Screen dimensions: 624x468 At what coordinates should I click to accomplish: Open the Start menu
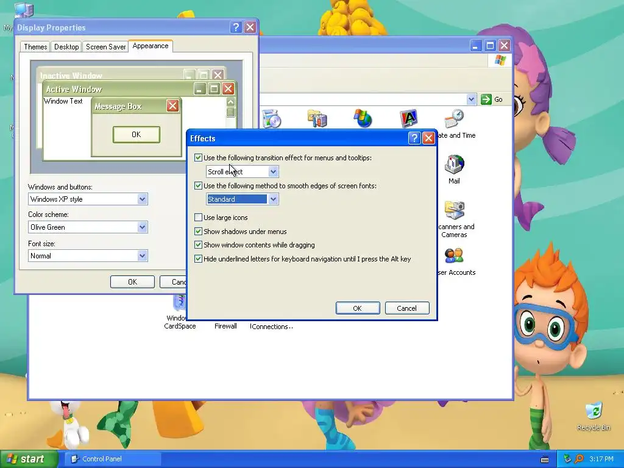29,459
